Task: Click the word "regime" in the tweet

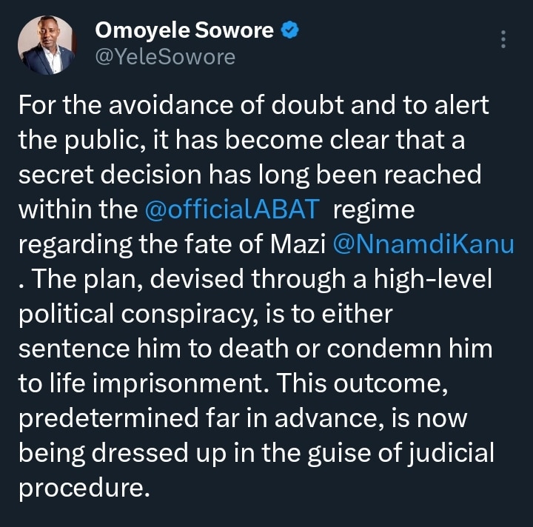Action: (374, 209)
